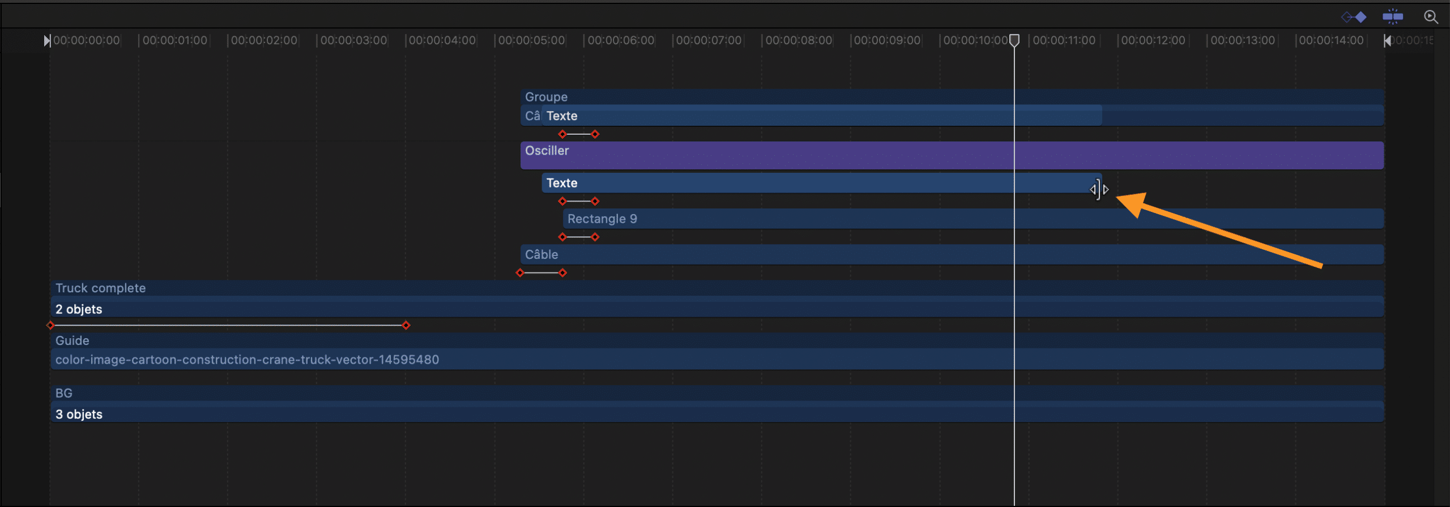Image resolution: width=1450 pixels, height=507 pixels.
Task: Open the timeline zoom magnifier
Action: [x=1431, y=17]
